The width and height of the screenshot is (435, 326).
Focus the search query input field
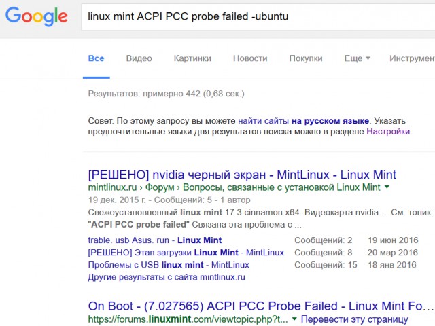tap(258, 16)
